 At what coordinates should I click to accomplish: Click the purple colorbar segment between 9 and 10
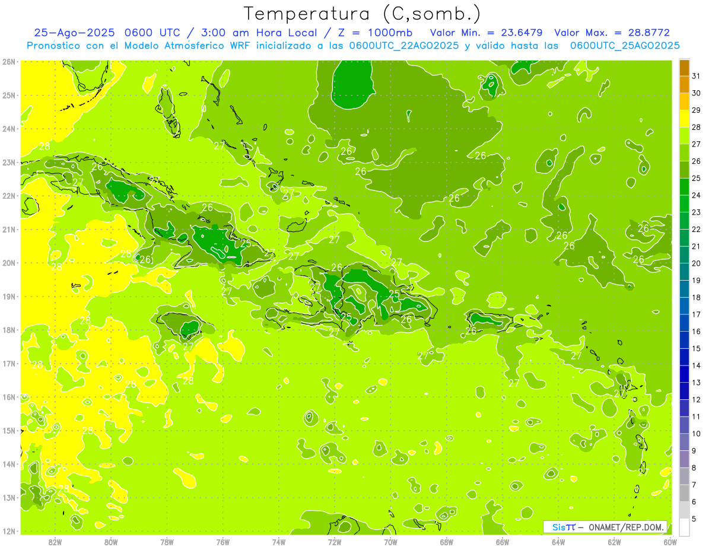tap(684, 442)
